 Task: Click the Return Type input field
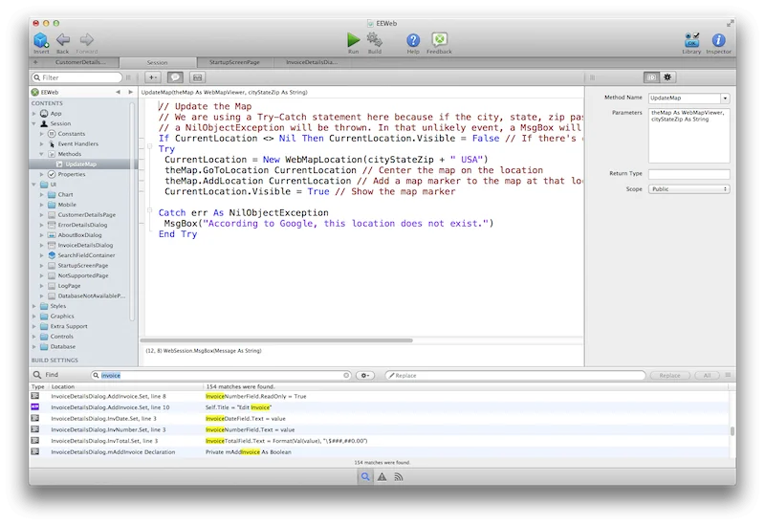click(688, 174)
